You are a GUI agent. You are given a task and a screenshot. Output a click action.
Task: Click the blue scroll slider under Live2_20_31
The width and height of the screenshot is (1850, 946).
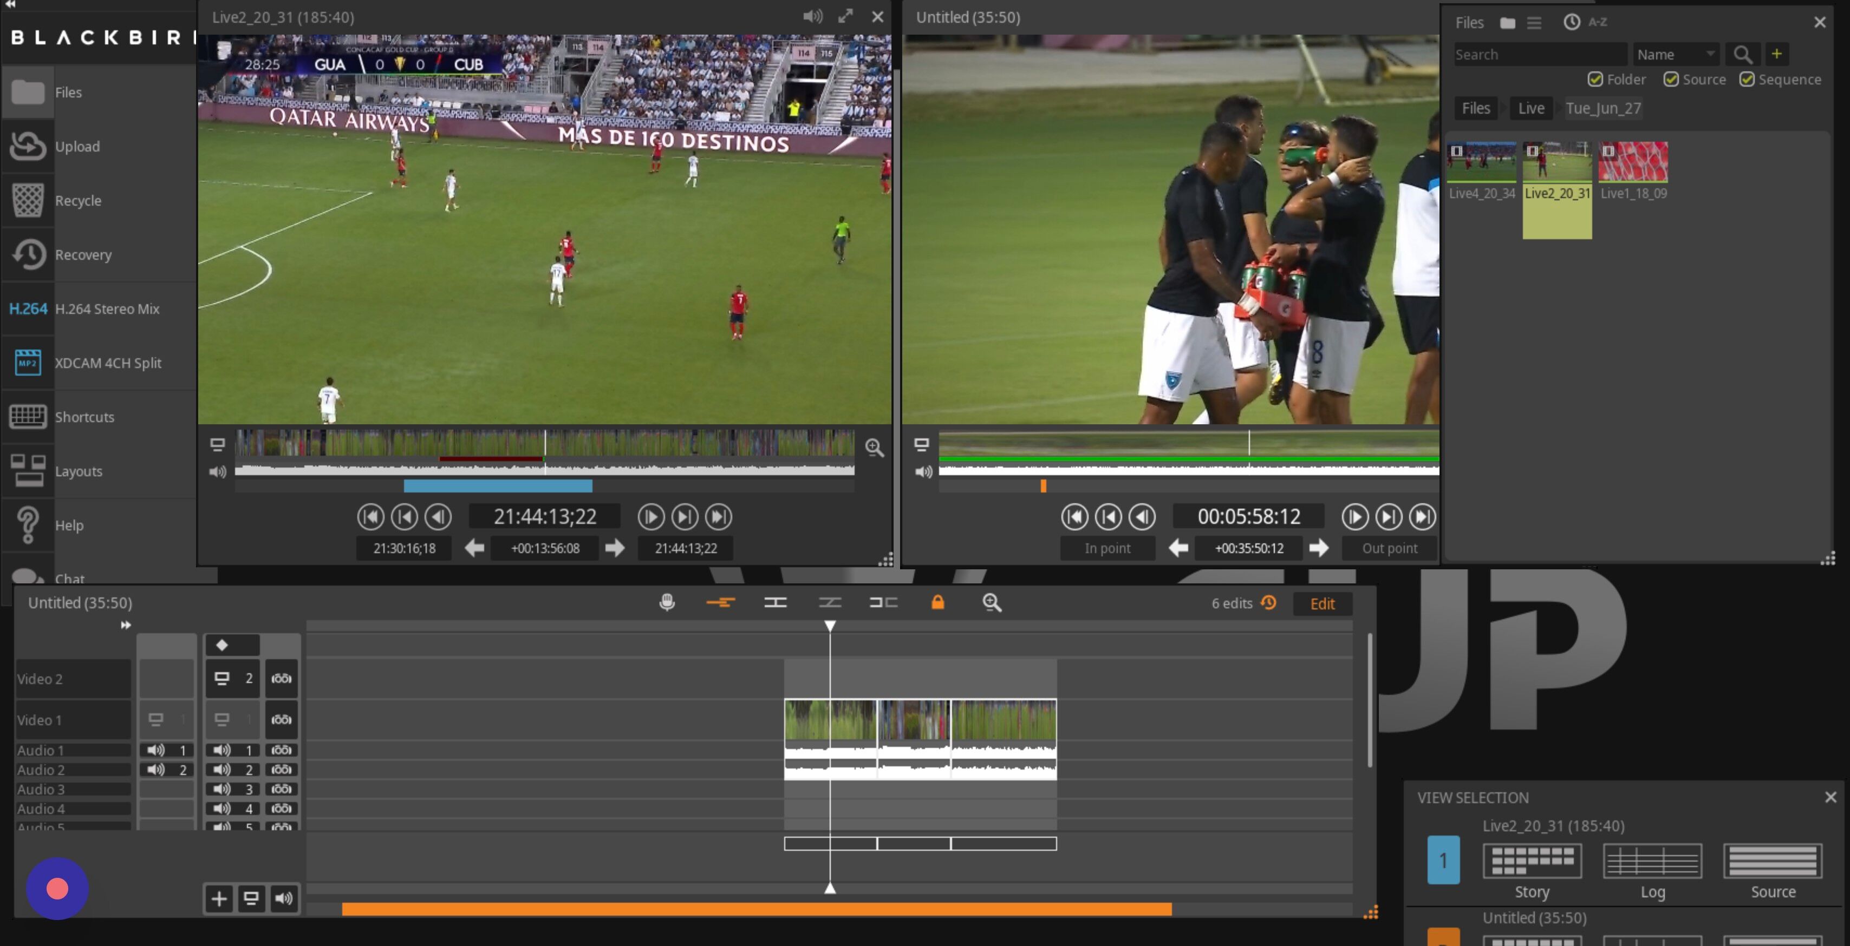[x=497, y=487]
